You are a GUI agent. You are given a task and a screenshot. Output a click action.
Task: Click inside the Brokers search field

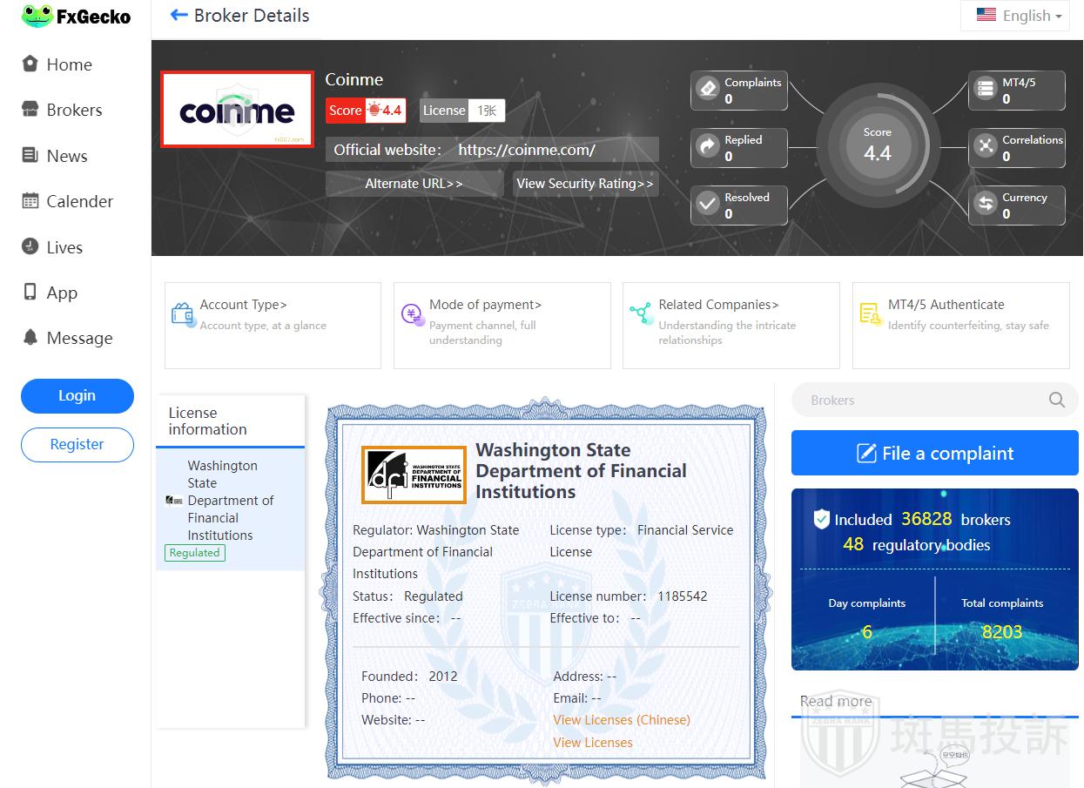pos(923,401)
